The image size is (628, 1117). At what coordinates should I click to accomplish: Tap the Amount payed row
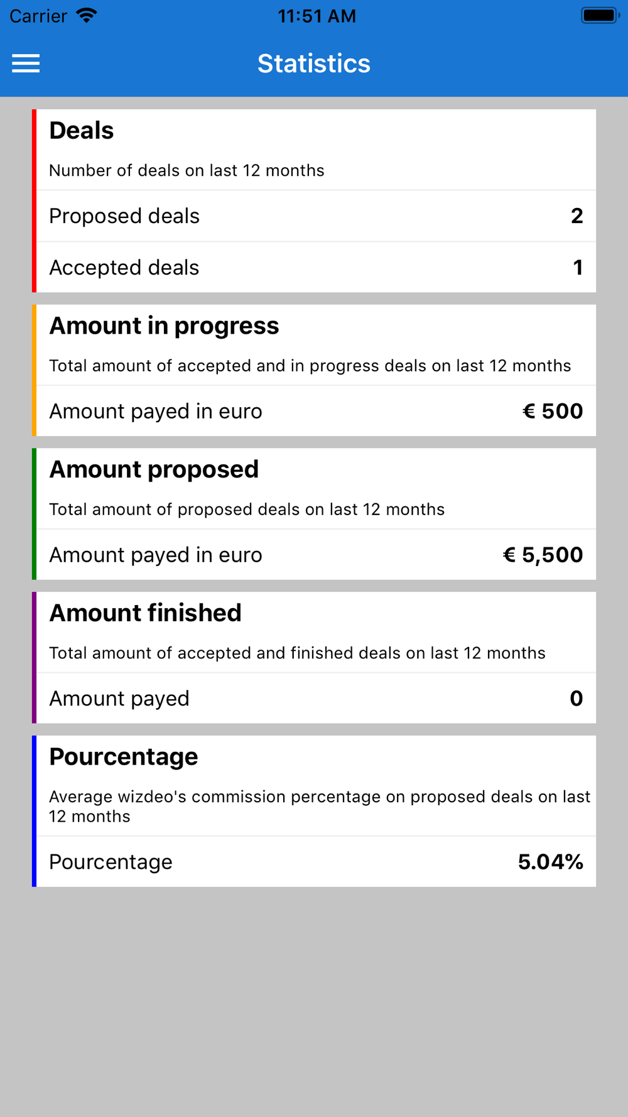click(314, 699)
